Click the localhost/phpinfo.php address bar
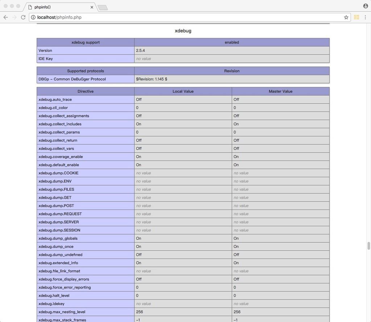Image resolution: width=371 pixels, height=322 pixels. (x=189, y=17)
